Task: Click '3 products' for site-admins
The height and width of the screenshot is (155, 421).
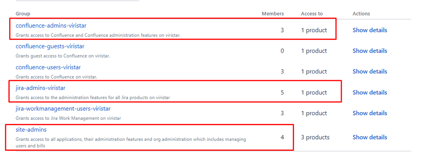Action: click(x=315, y=137)
